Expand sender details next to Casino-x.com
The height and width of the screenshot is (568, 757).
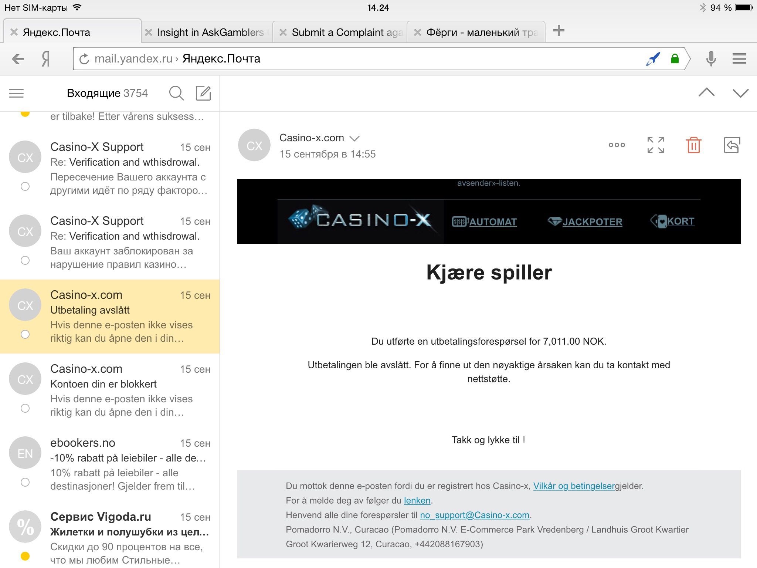pyautogui.click(x=354, y=138)
